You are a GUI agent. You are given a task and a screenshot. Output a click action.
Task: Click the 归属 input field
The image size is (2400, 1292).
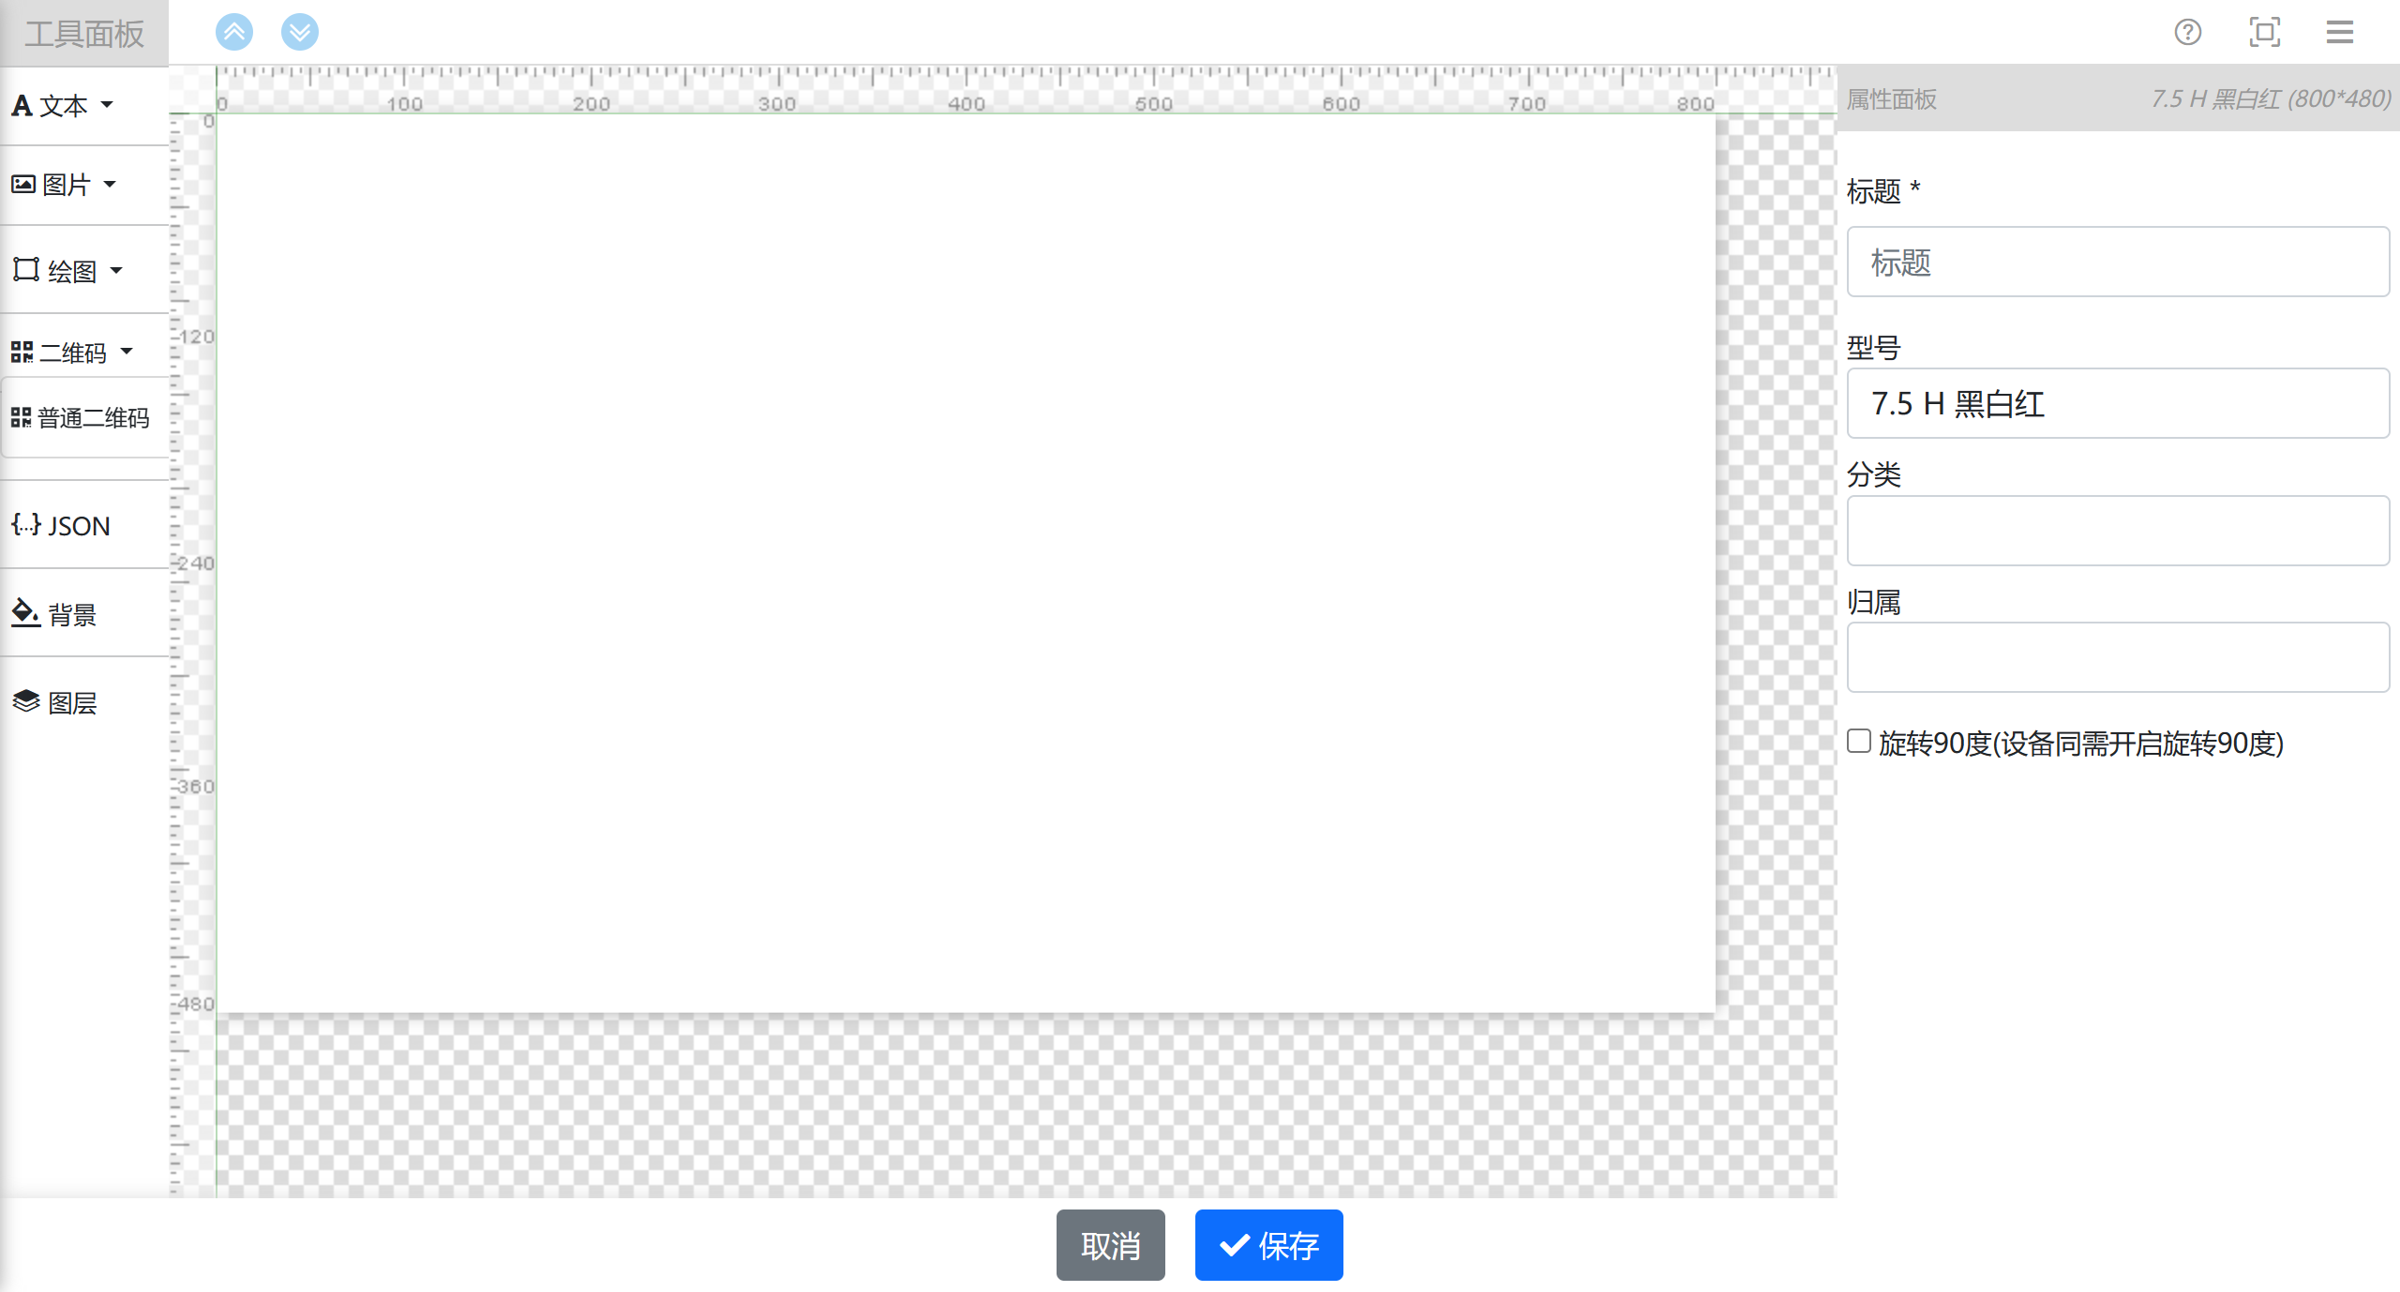2118,657
